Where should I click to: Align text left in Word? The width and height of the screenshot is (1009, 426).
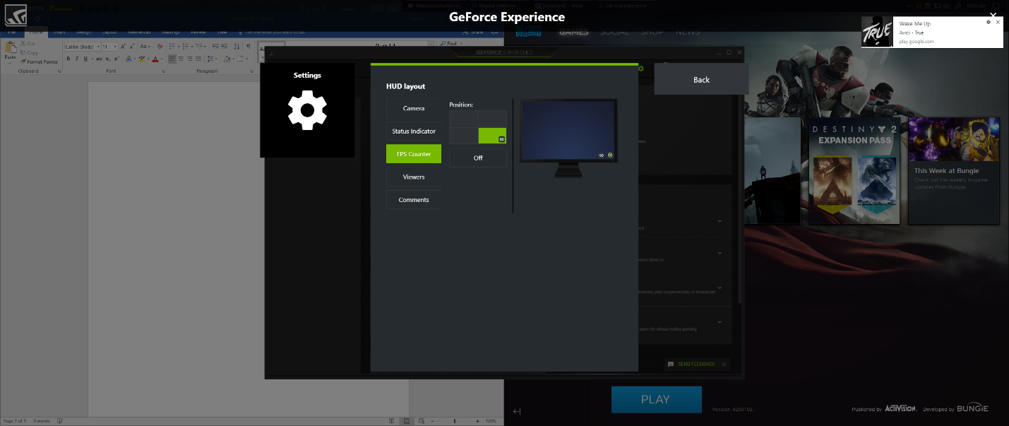pos(172,59)
